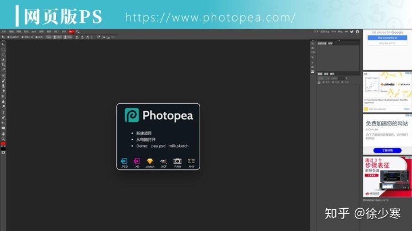Viewport: 412px width, 231px height.
Task: Toggle the second checkbox in the options bar
Action: pos(22,37)
